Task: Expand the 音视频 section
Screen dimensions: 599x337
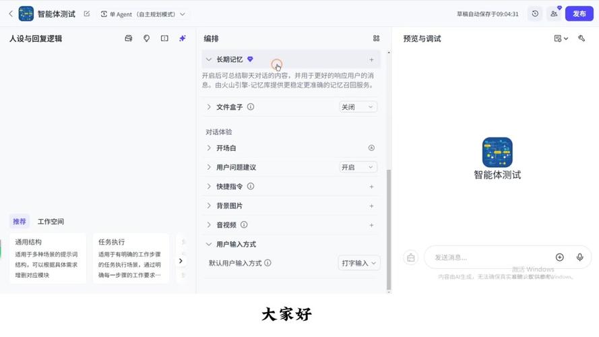Action: pyautogui.click(x=209, y=224)
